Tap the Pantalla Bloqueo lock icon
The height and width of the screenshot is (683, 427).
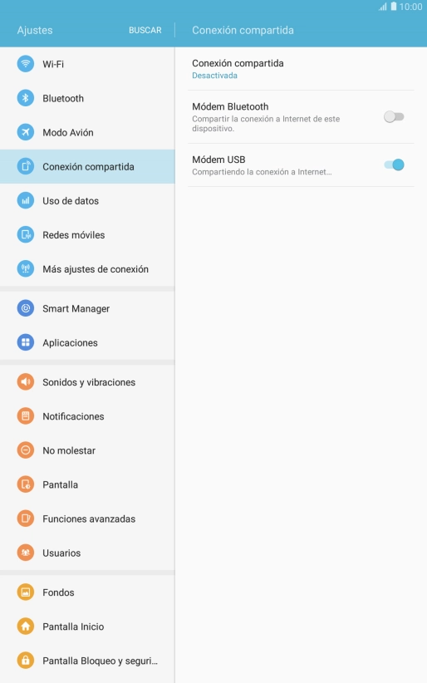pyautogui.click(x=26, y=661)
